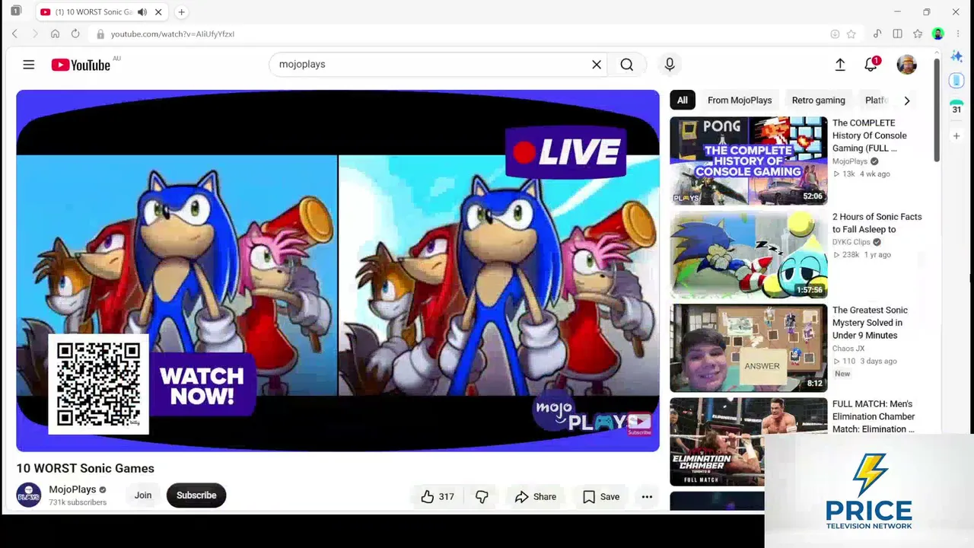Subscribe to MojoPlays

point(196,495)
